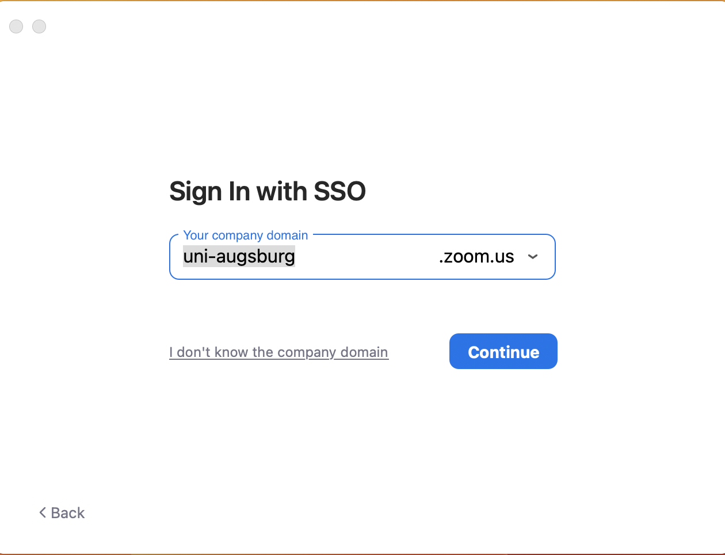Viewport: 725px width, 555px height.
Task: Click the .zoom.us domain suffix
Action: [x=476, y=257]
